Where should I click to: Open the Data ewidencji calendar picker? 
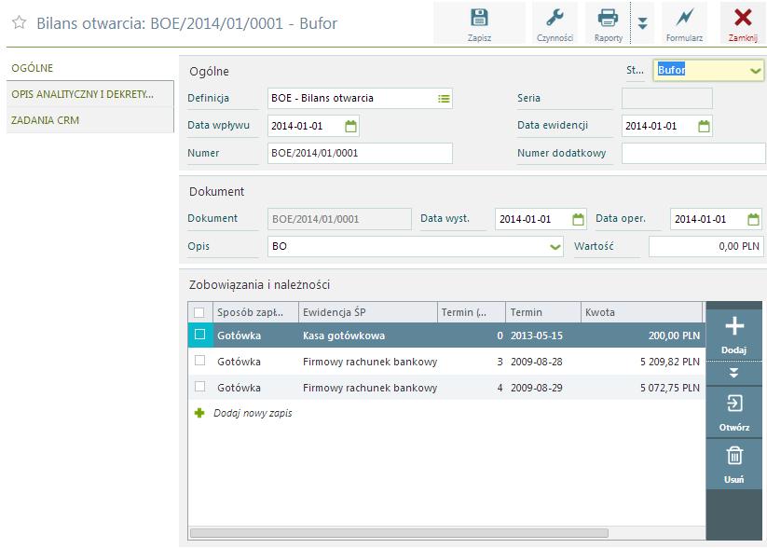[x=704, y=126]
